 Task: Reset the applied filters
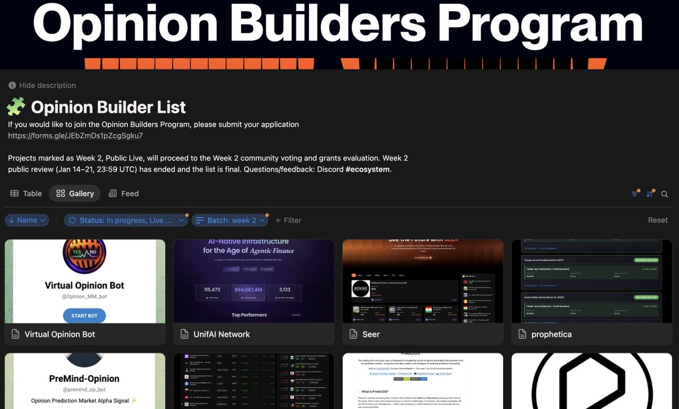(657, 220)
